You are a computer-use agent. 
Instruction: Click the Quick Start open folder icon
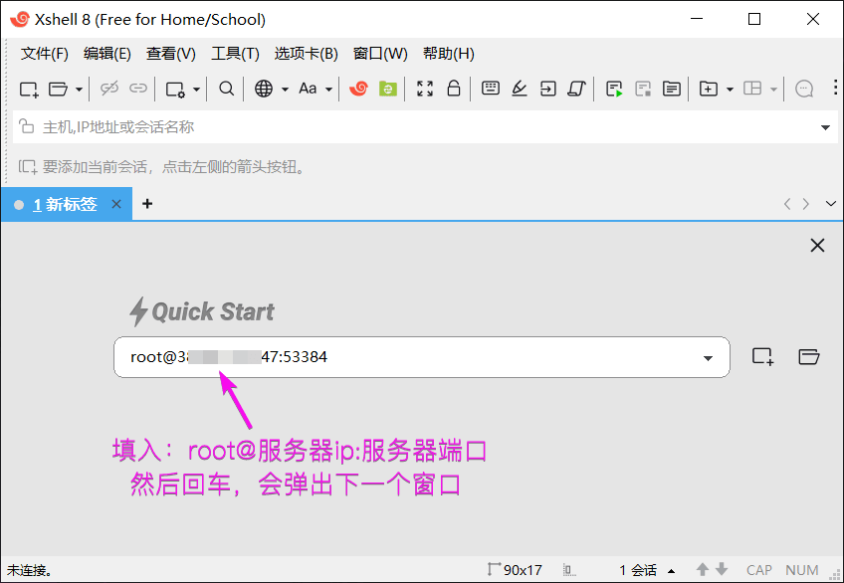point(809,357)
